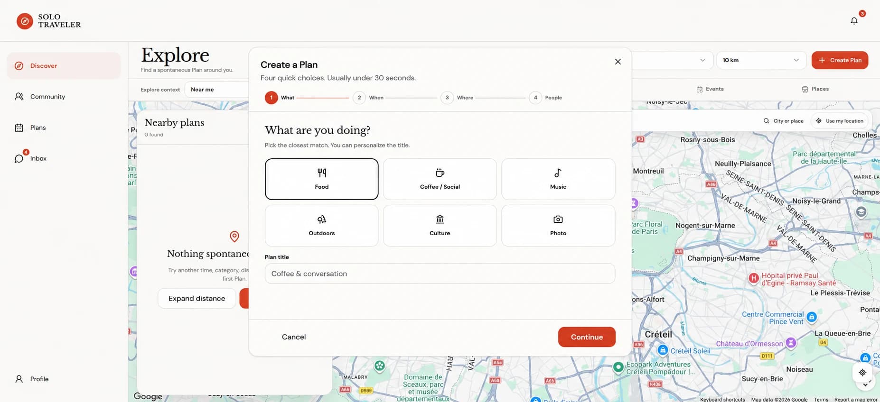Open the notifications bell
The height and width of the screenshot is (402, 880).
point(854,21)
